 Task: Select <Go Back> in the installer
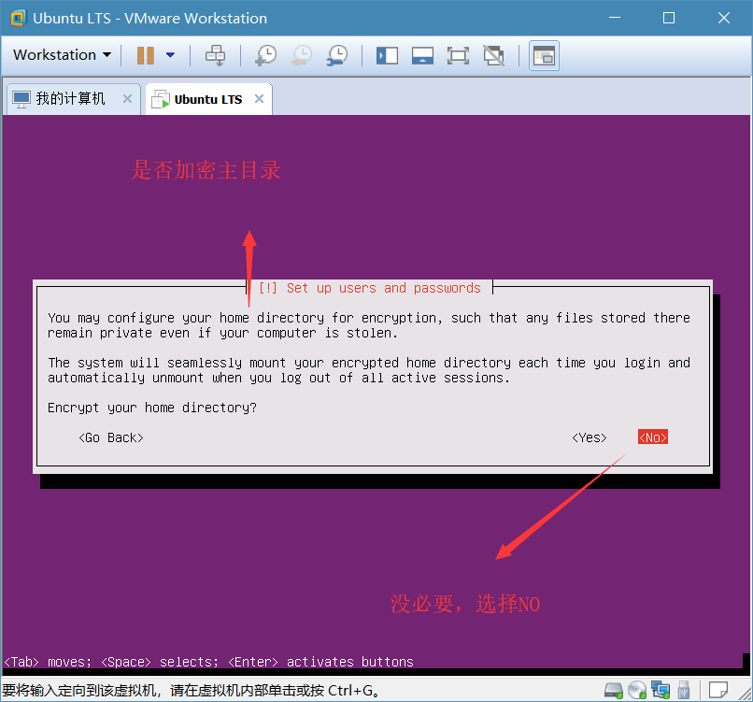[111, 437]
